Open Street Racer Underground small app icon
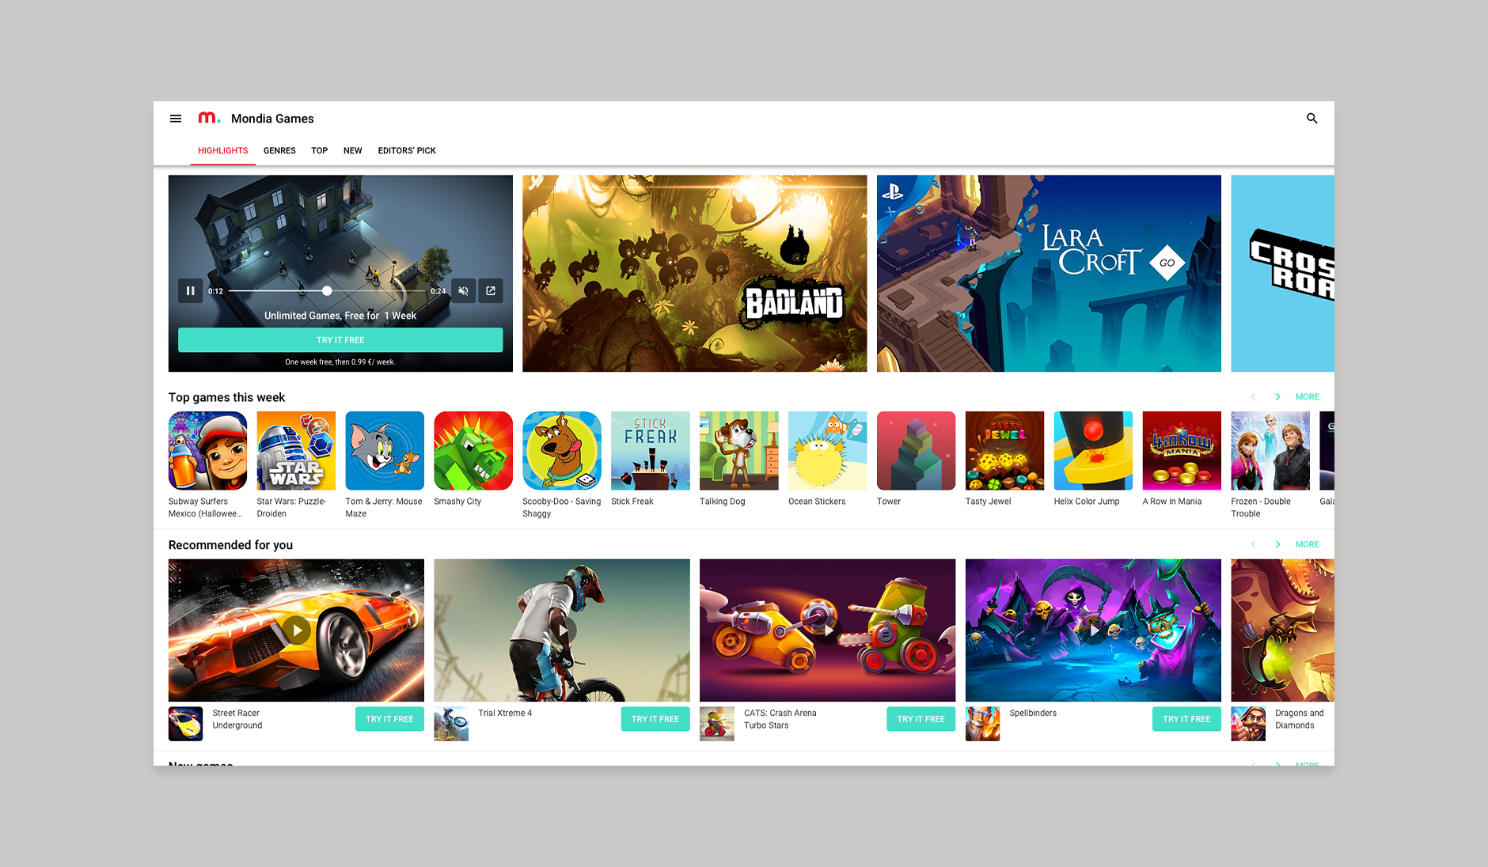This screenshot has width=1488, height=867. 185,724
